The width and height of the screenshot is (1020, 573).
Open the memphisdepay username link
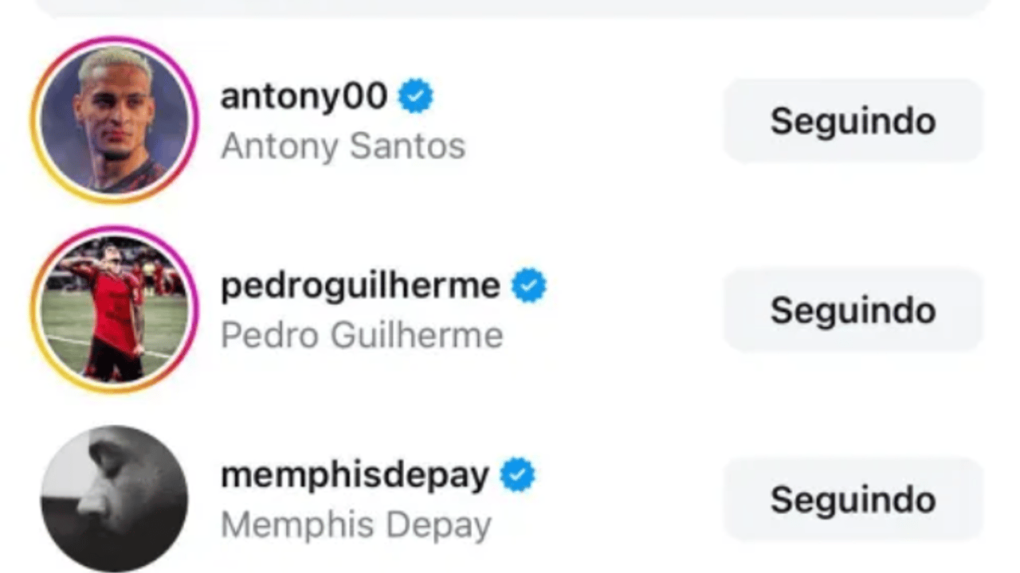click(x=355, y=476)
